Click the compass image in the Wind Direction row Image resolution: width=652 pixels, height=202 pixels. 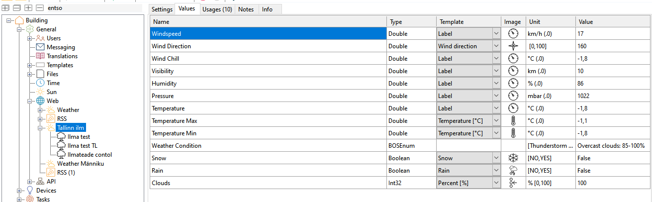click(x=513, y=46)
